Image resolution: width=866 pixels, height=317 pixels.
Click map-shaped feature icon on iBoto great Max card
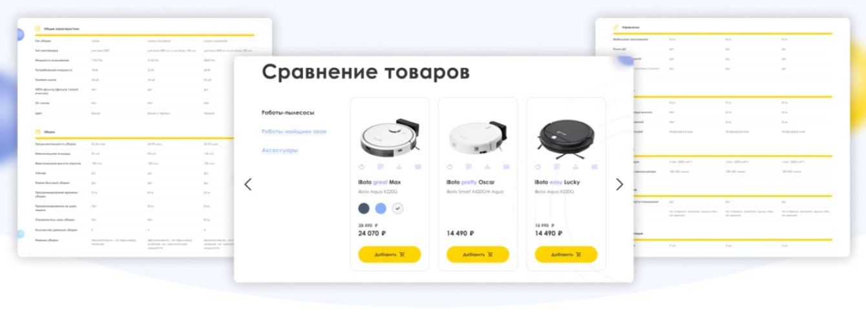(x=418, y=167)
